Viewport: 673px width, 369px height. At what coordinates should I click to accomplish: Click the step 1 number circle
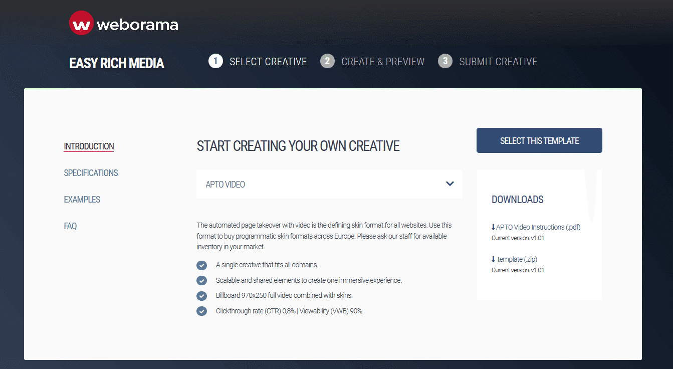point(215,61)
